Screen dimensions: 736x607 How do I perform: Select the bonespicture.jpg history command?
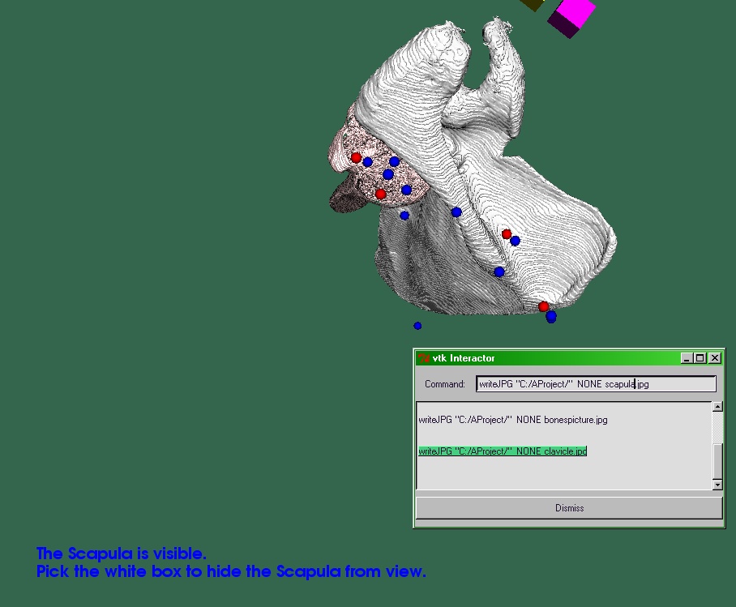[x=513, y=420]
